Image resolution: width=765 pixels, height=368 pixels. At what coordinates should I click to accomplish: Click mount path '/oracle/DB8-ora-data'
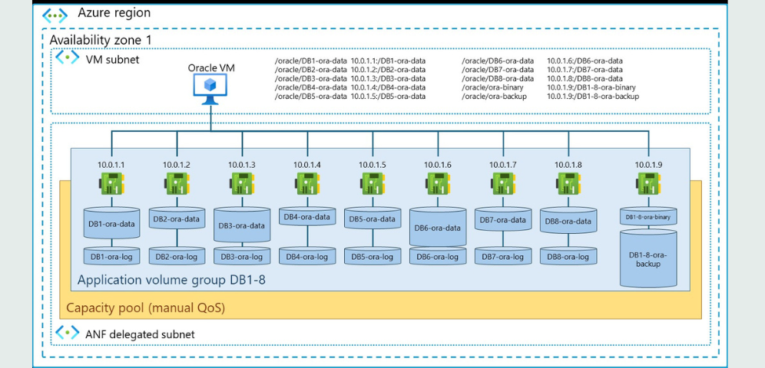(x=498, y=79)
